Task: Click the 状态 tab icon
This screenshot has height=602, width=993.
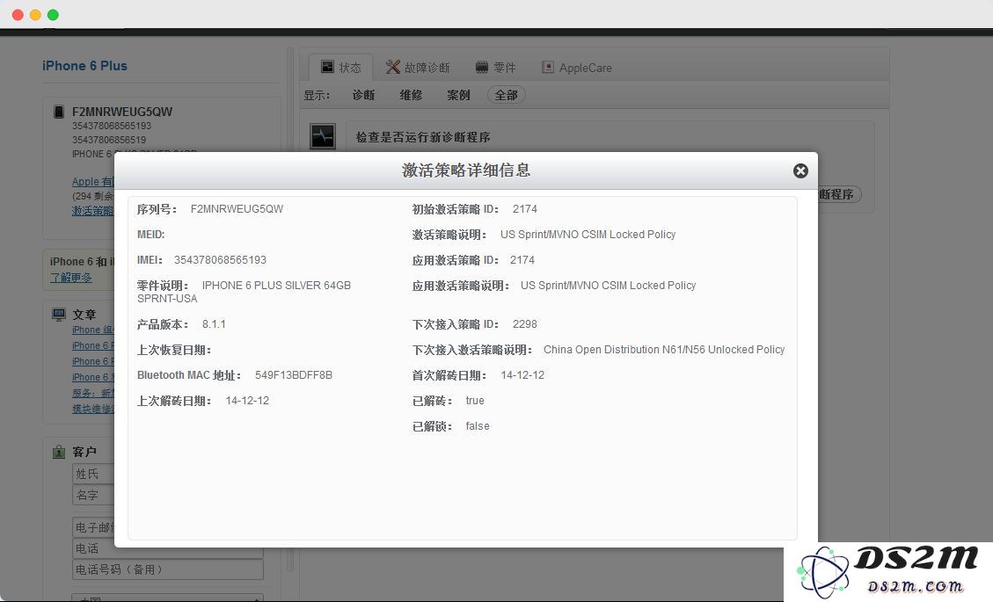Action: pyautogui.click(x=327, y=67)
